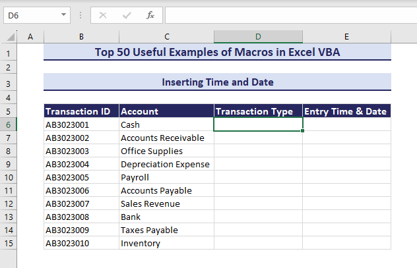Select column E header
The height and width of the screenshot is (268, 417).
tap(346, 37)
